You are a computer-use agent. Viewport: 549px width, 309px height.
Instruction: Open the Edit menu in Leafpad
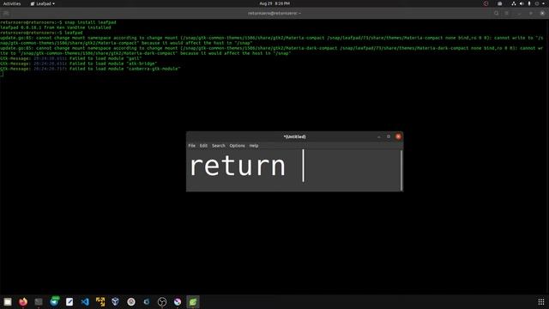point(203,146)
